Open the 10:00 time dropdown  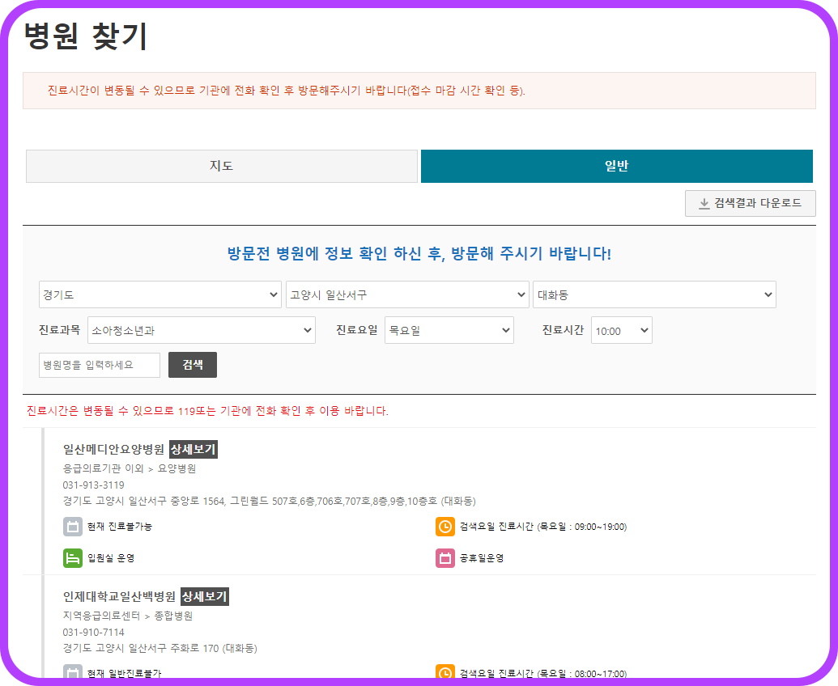coord(622,330)
